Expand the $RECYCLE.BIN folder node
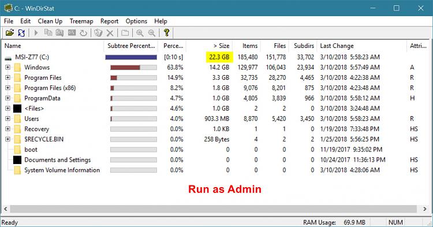 (8, 139)
